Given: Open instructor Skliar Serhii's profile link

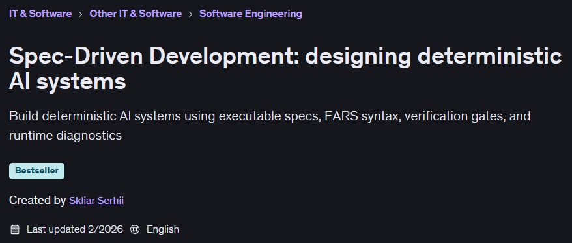Looking at the screenshot, I should [96, 200].
